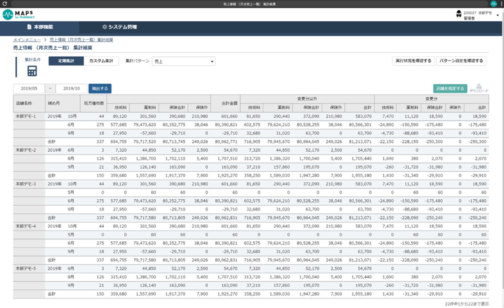Click the start date field 2019/05
504x308 pixels.
tap(29, 89)
